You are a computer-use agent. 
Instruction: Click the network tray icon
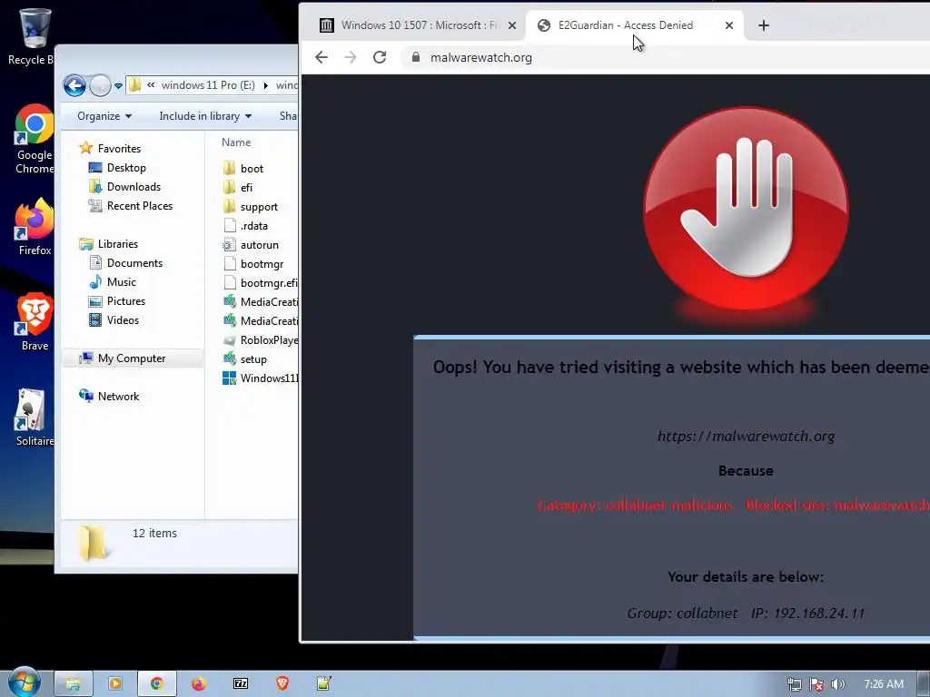pos(794,684)
